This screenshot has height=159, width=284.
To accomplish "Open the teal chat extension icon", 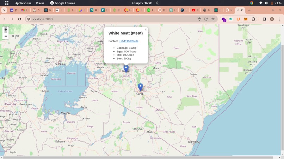I will tap(231, 19).
